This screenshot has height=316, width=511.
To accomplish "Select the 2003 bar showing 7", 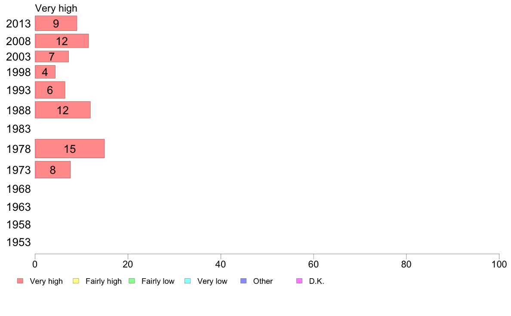I will [x=52, y=57].
